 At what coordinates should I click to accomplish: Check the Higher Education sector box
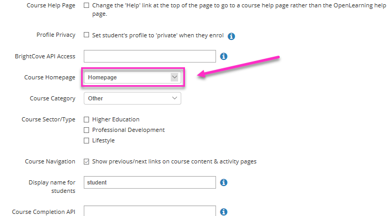86,120
